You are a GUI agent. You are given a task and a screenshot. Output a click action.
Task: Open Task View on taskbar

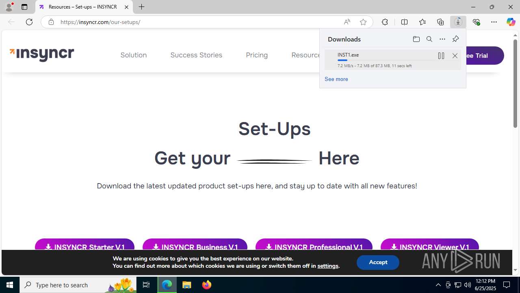[x=146, y=285]
